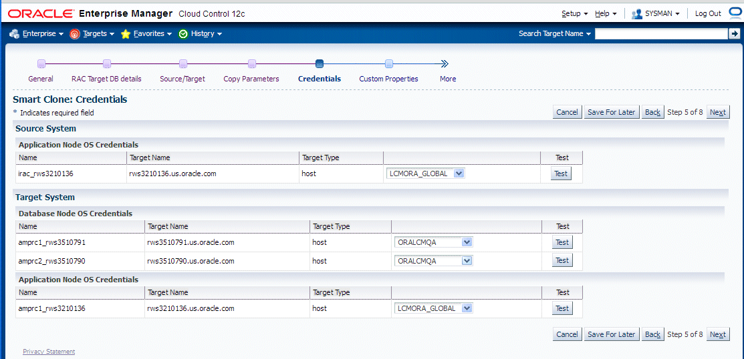Go to the Custom Properties step marker
The height and width of the screenshot is (359, 744).
coord(388,63)
